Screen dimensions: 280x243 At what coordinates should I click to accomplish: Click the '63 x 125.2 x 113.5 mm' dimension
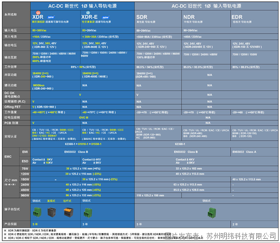click(x=189, y=185)
